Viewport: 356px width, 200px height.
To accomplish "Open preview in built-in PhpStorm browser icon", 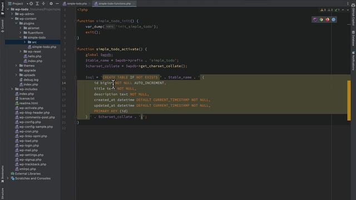I will pyautogui.click(x=315, y=19).
